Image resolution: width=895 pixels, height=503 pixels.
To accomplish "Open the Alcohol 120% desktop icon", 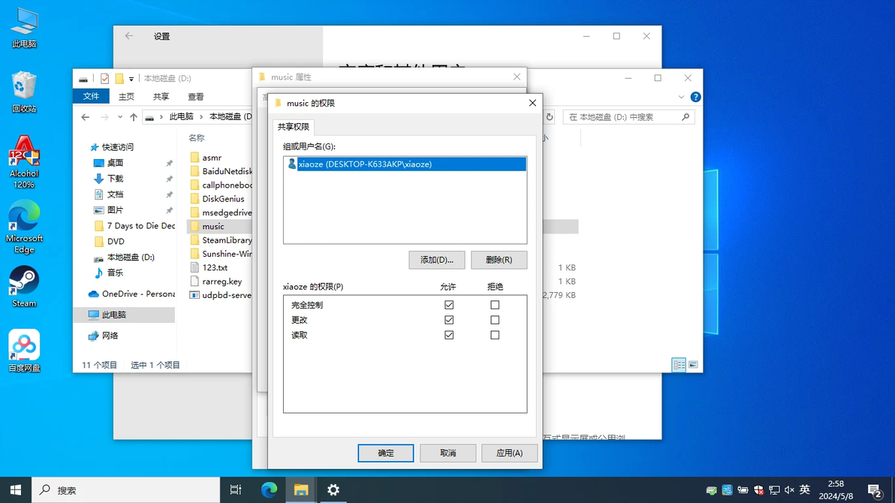I will point(24,161).
